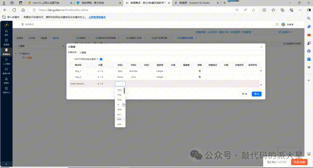Click the 计算器 component search field

(x=41, y=46)
